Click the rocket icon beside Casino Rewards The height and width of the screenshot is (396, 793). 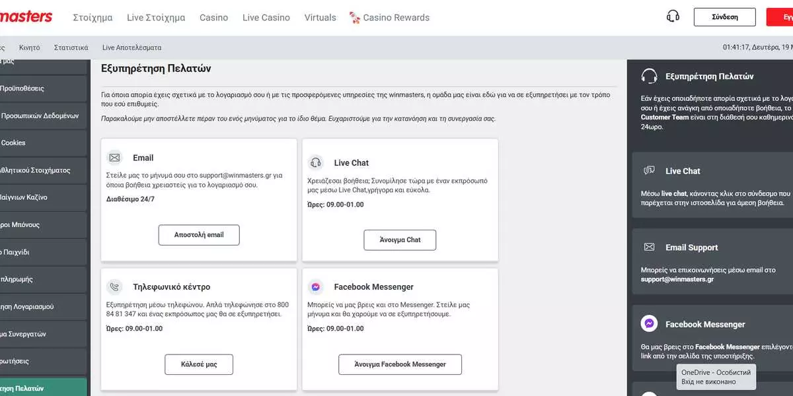point(356,18)
